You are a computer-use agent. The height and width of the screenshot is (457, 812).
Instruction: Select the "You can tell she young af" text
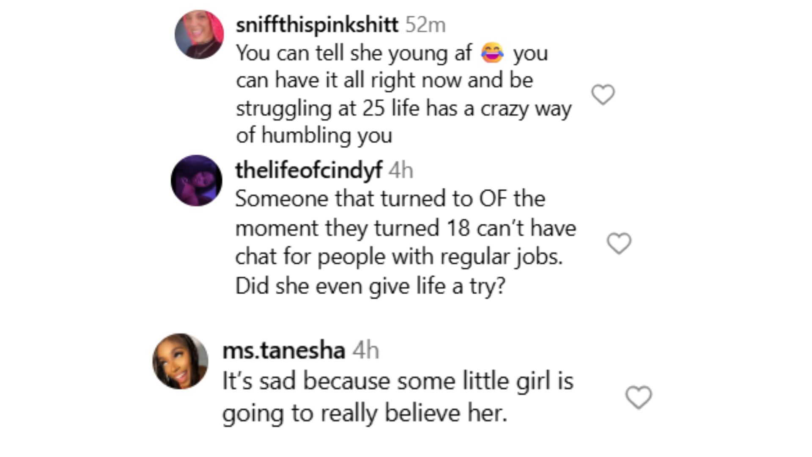(354, 53)
